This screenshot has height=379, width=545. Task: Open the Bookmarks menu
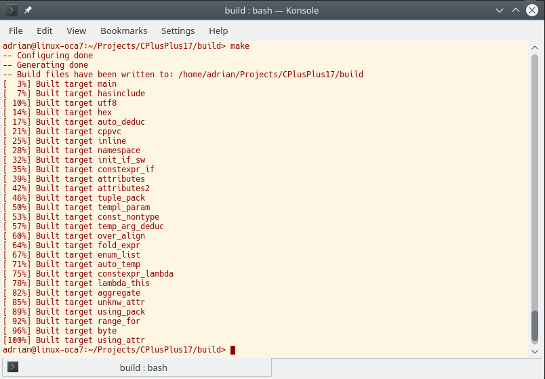[124, 31]
